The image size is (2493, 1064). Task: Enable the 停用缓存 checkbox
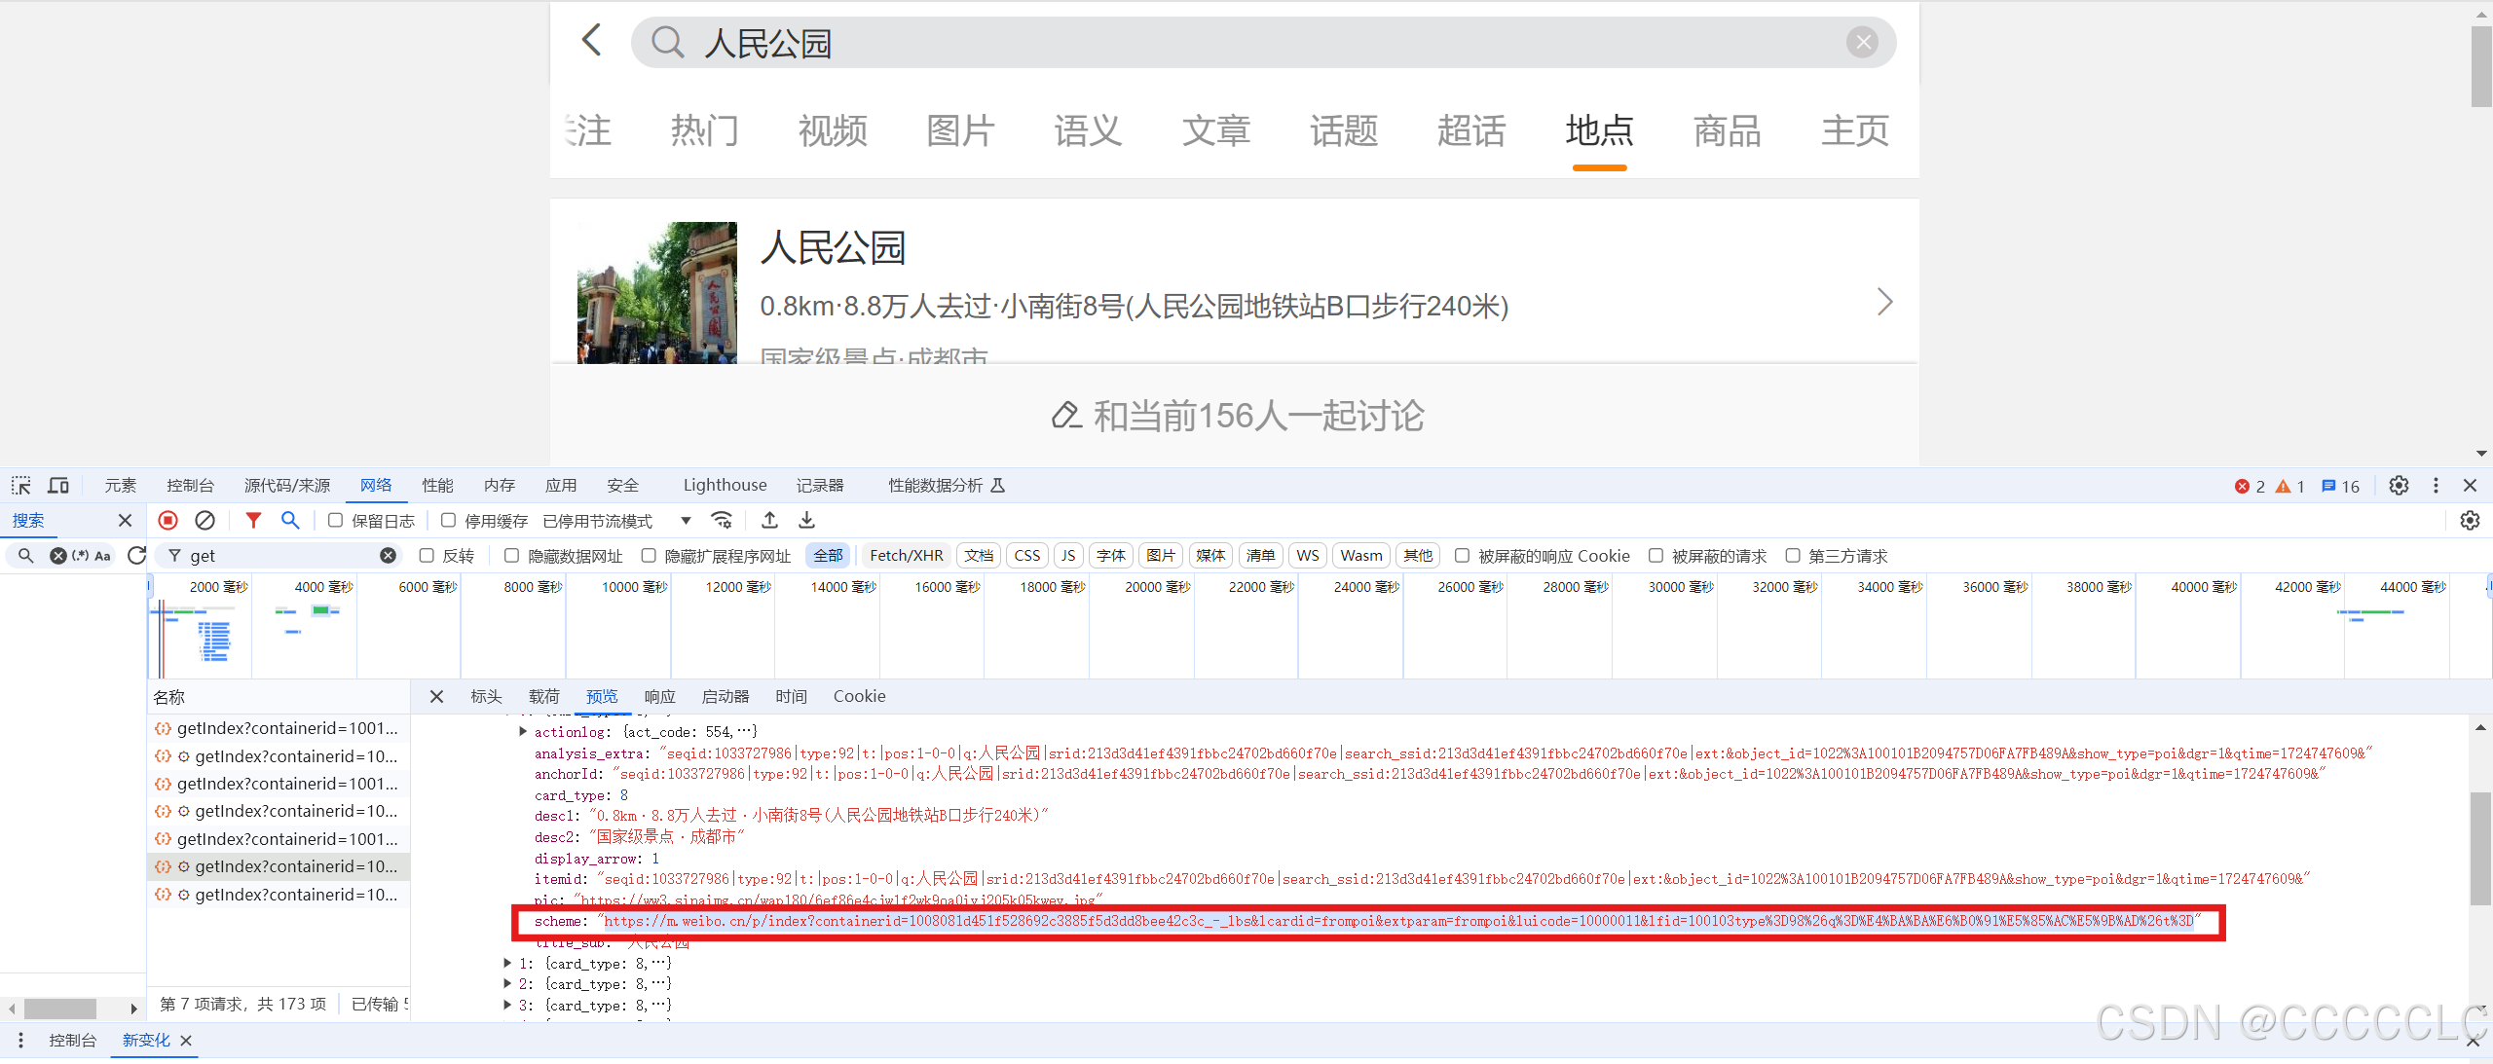tap(448, 521)
